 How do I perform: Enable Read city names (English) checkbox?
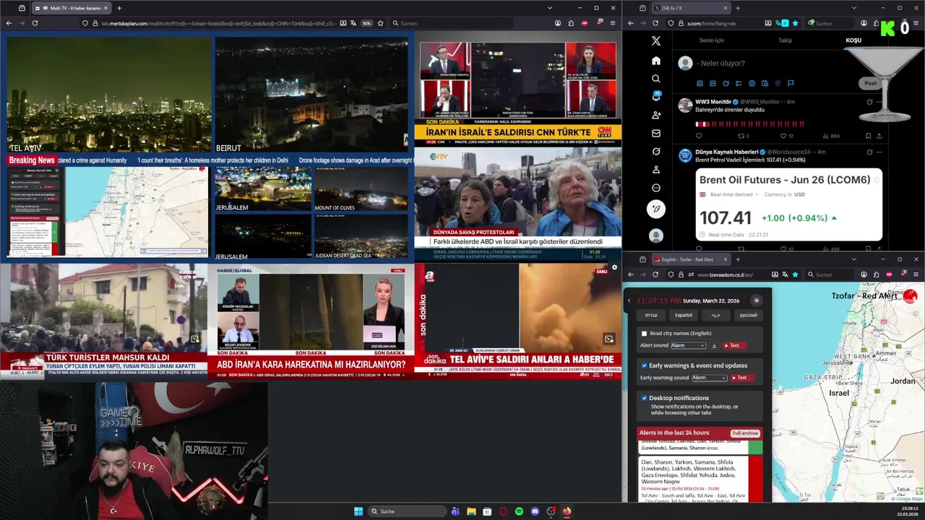pos(644,334)
